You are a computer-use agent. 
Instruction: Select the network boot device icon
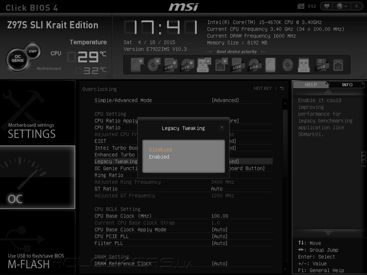(338, 65)
